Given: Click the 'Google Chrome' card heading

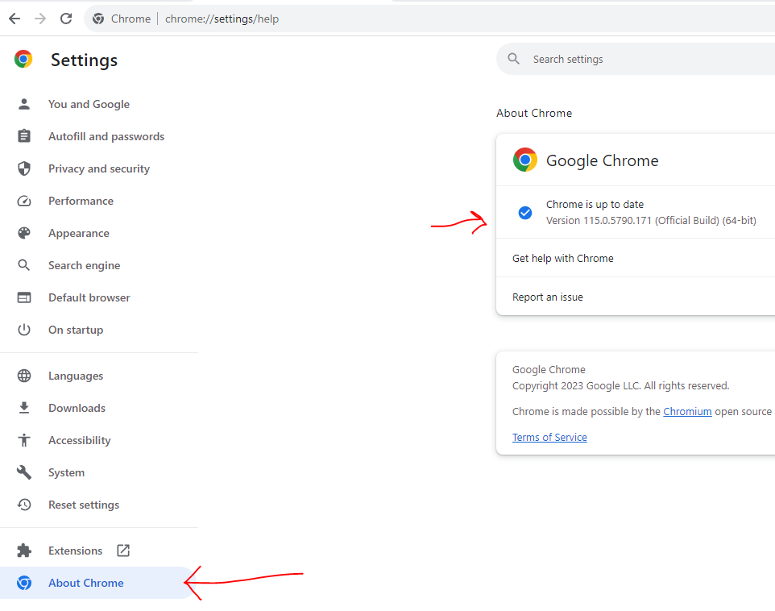Looking at the screenshot, I should point(602,160).
